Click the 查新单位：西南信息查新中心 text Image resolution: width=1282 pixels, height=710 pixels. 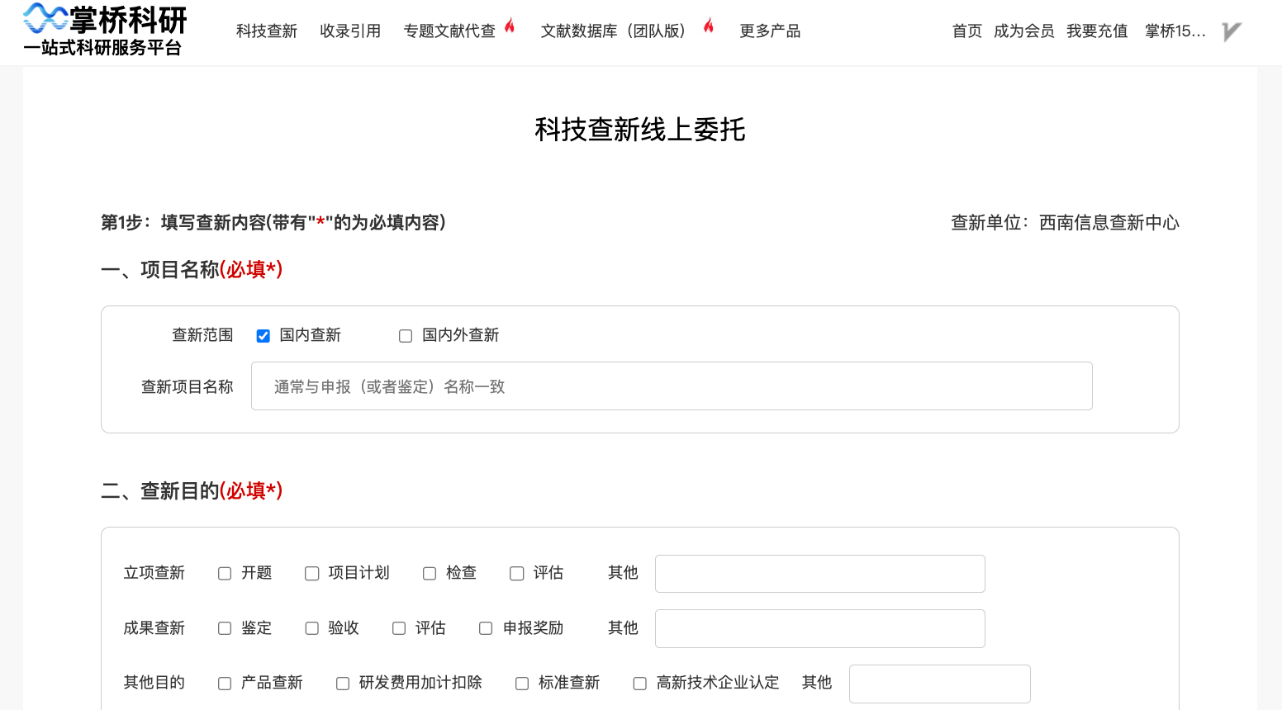(x=1065, y=223)
